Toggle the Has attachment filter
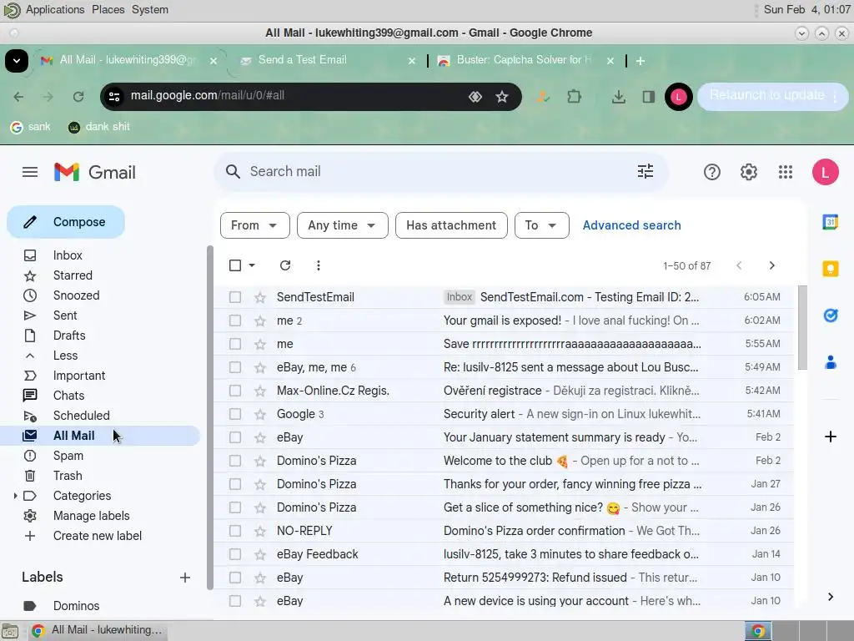Screen dimensions: 854x641 [x=451, y=225]
